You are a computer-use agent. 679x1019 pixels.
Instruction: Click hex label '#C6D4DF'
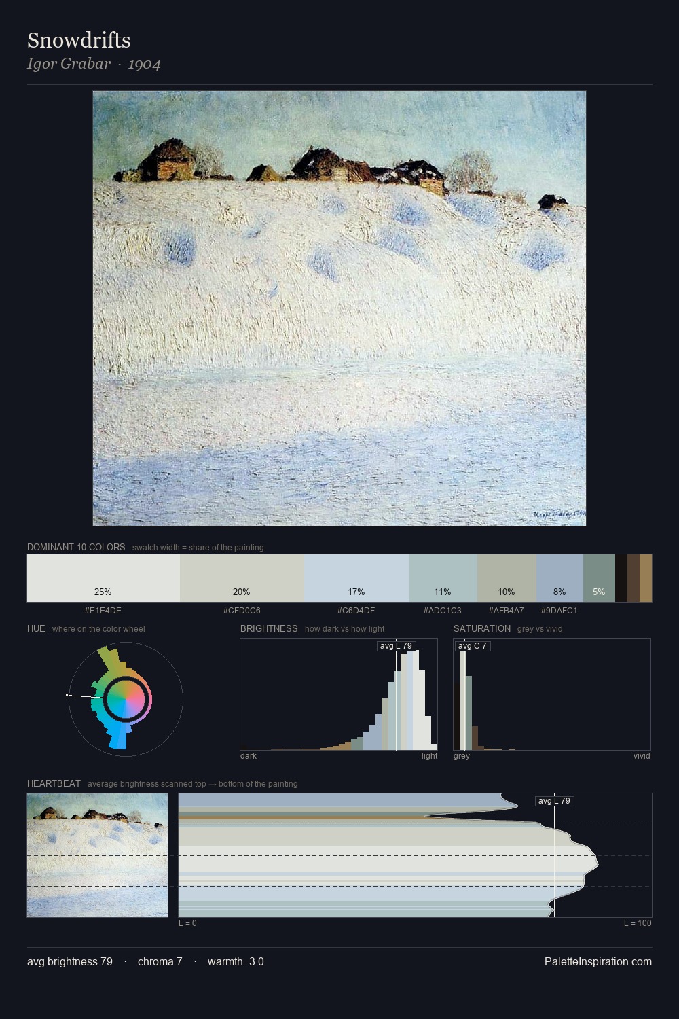356,611
